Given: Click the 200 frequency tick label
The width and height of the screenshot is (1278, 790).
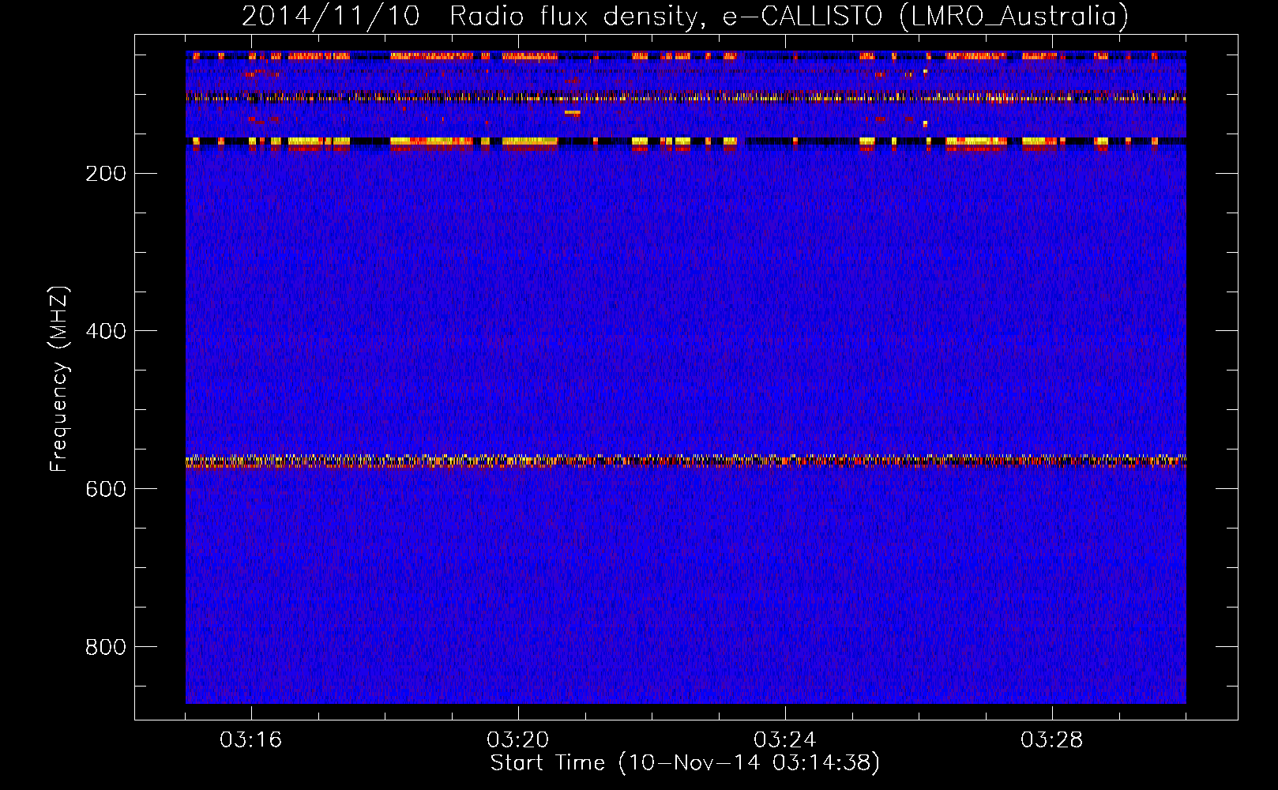Looking at the screenshot, I should 106,173.
